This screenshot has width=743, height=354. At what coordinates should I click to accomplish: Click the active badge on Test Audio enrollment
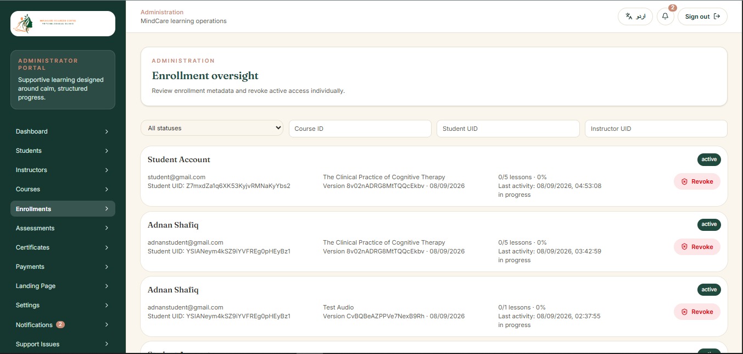click(x=709, y=290)
